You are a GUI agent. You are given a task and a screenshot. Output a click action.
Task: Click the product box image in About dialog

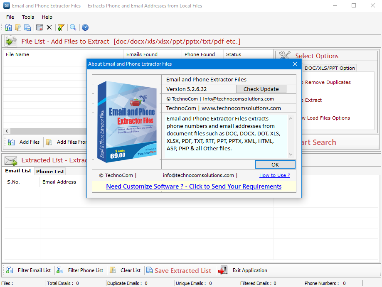click(x=127, y=122)
